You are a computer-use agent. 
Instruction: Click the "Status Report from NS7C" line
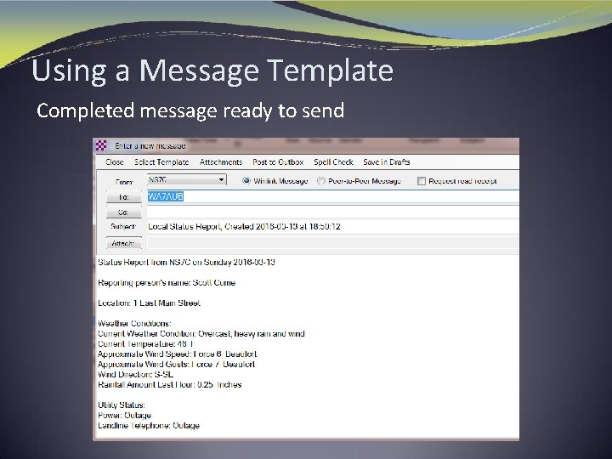pos(186,263)
